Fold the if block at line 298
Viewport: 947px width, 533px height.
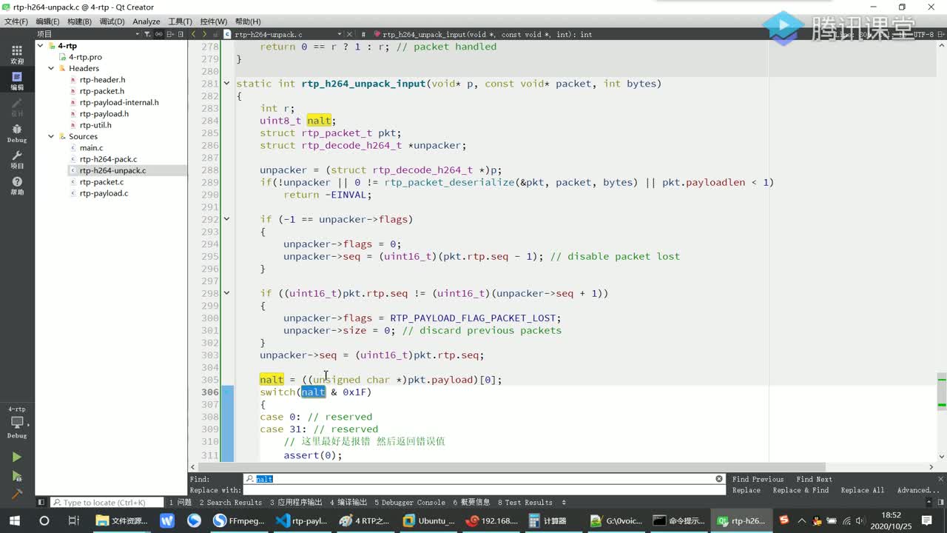pyautogui.click(x=227, y=293)
